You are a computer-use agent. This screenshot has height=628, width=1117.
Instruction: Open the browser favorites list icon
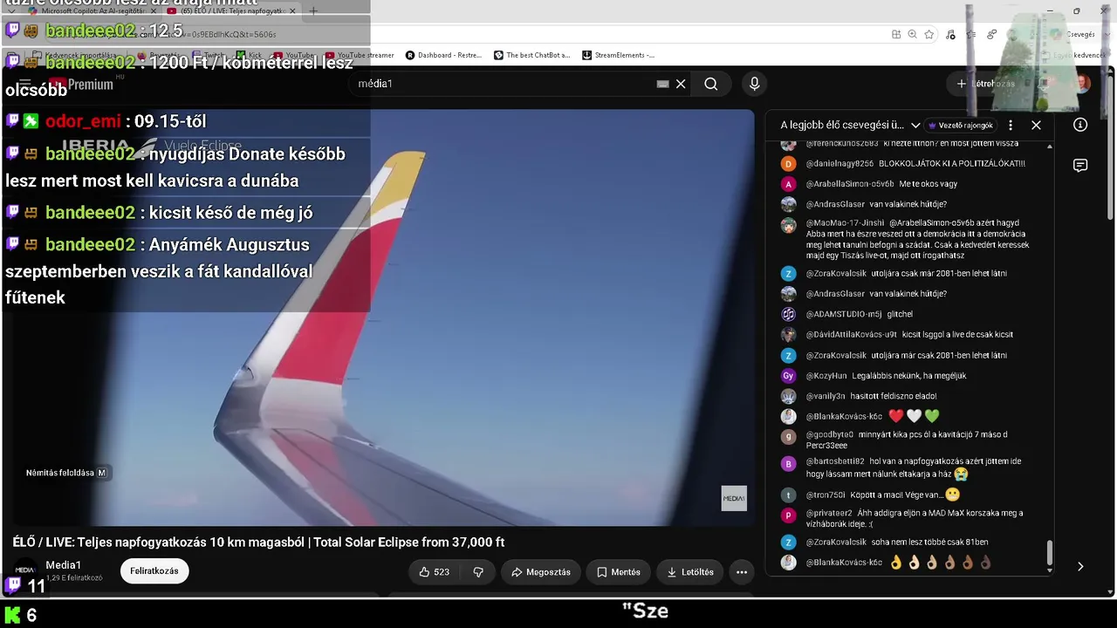972,35
